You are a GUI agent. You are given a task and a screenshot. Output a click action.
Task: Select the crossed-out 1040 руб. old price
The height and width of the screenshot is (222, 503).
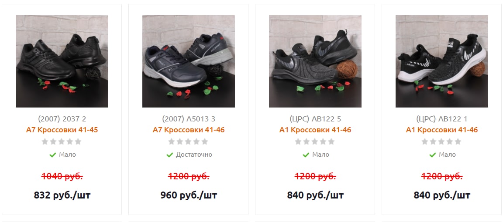pyautogui.click(x=62, y=176)
